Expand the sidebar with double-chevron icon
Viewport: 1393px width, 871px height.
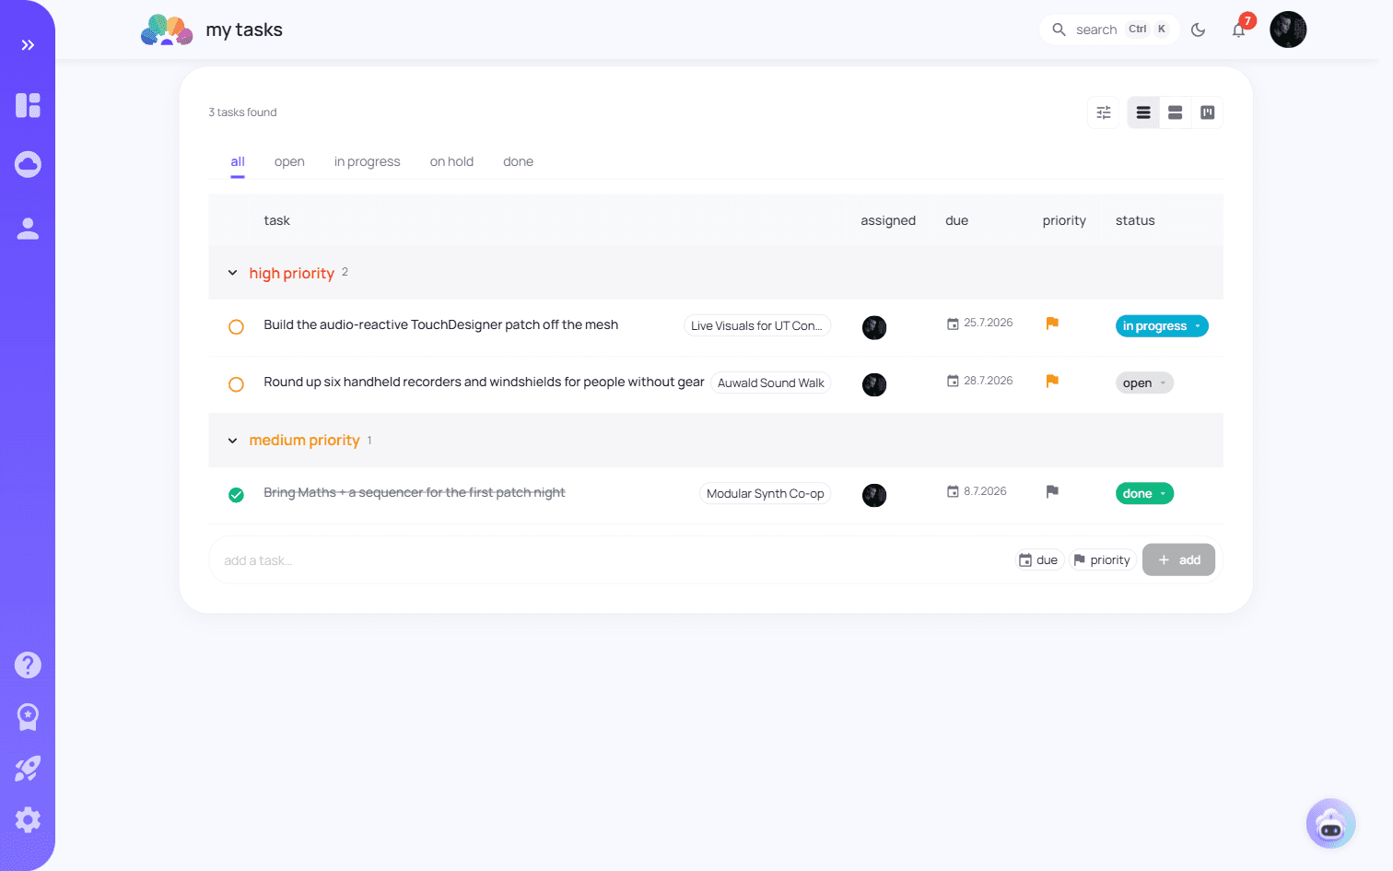tap(28, 45)
